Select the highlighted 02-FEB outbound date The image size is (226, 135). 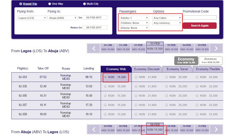click(155, 47)
